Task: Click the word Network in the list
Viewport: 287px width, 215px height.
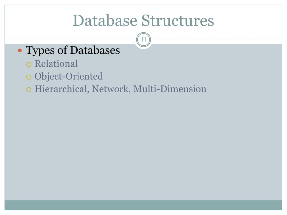Action: (x=110, y=89)
